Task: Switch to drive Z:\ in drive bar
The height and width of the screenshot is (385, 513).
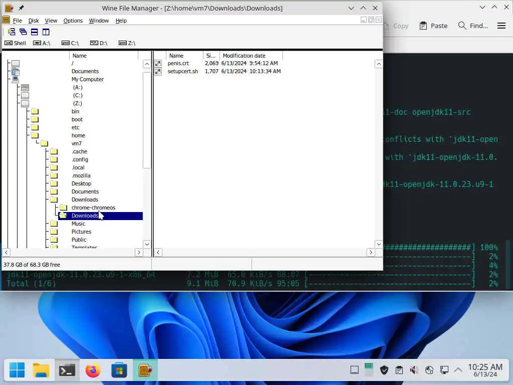Action: point(127,43)
